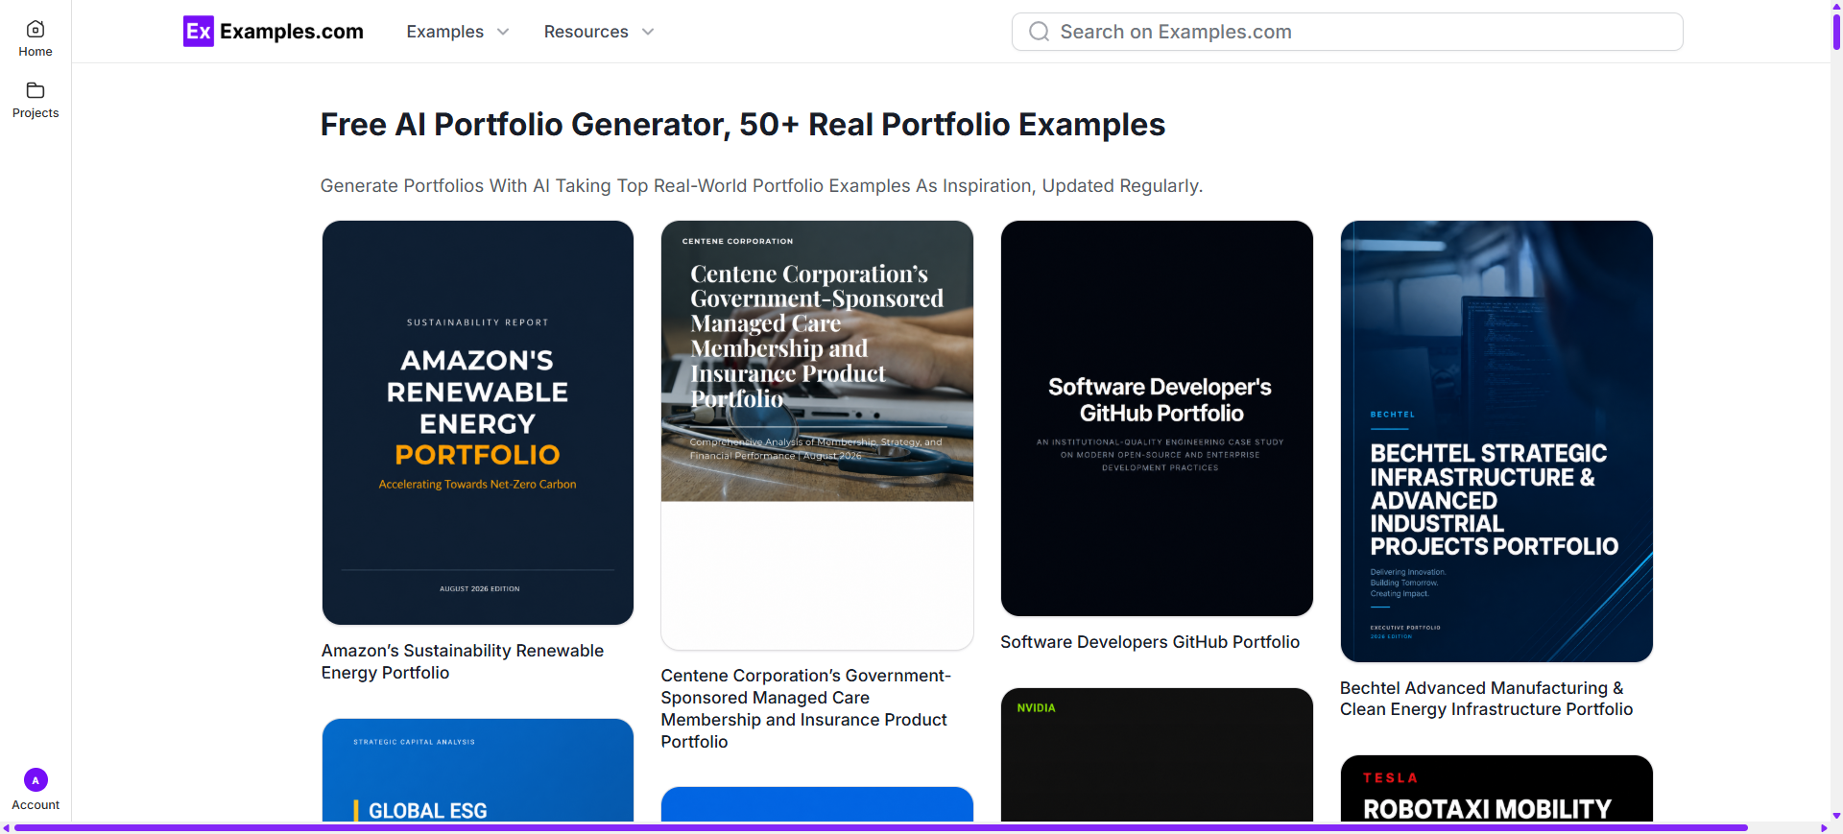
Task: Click the search magnifier icon
Action: click(1039, 32)
